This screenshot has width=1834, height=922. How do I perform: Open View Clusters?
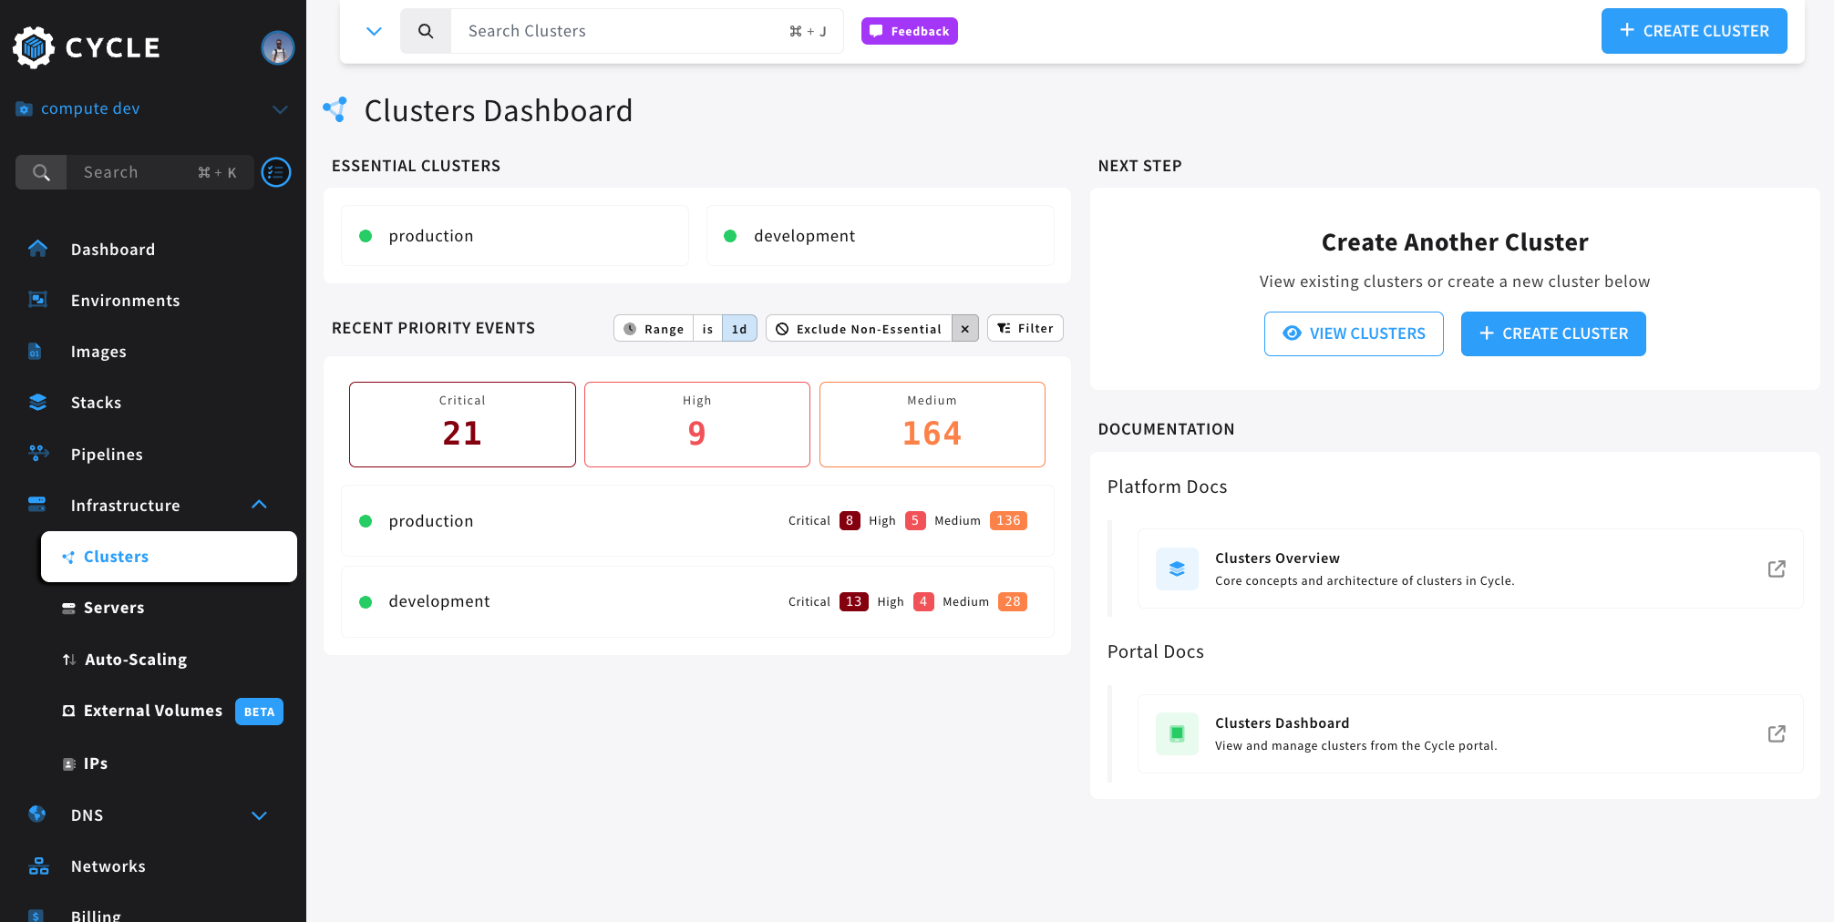pos(1354,333)
